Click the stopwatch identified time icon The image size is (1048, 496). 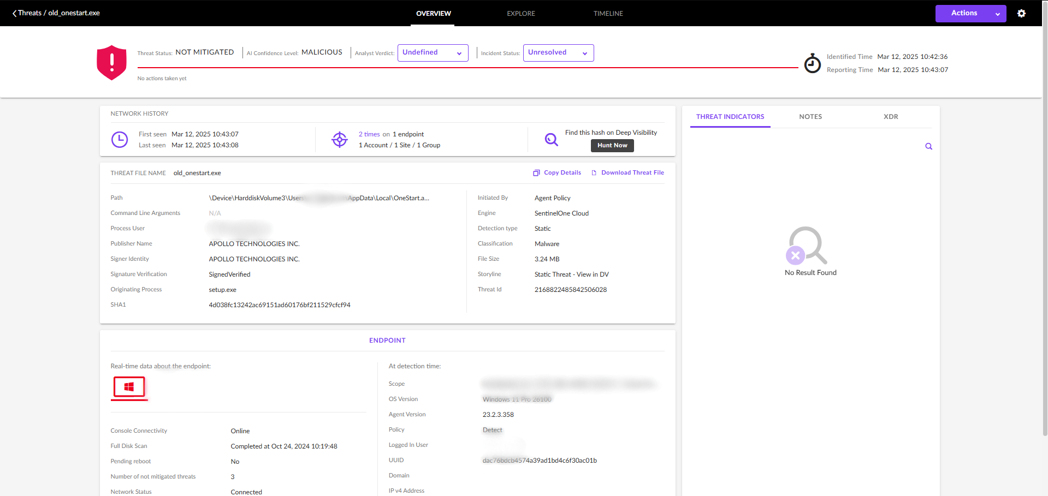click(x=812, y=63)
